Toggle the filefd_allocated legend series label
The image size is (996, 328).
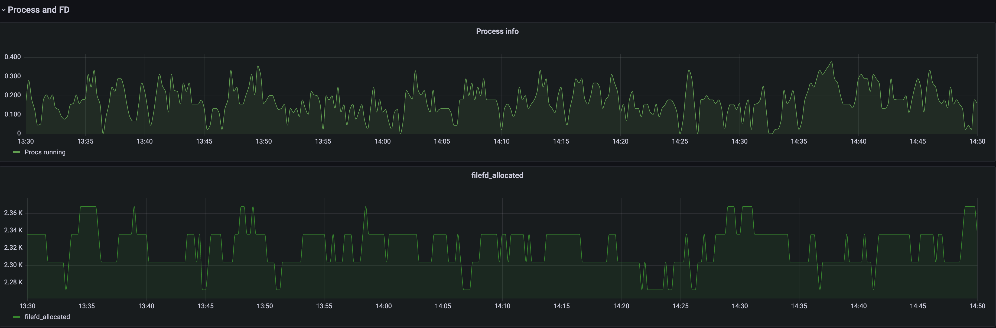[47, 317]
